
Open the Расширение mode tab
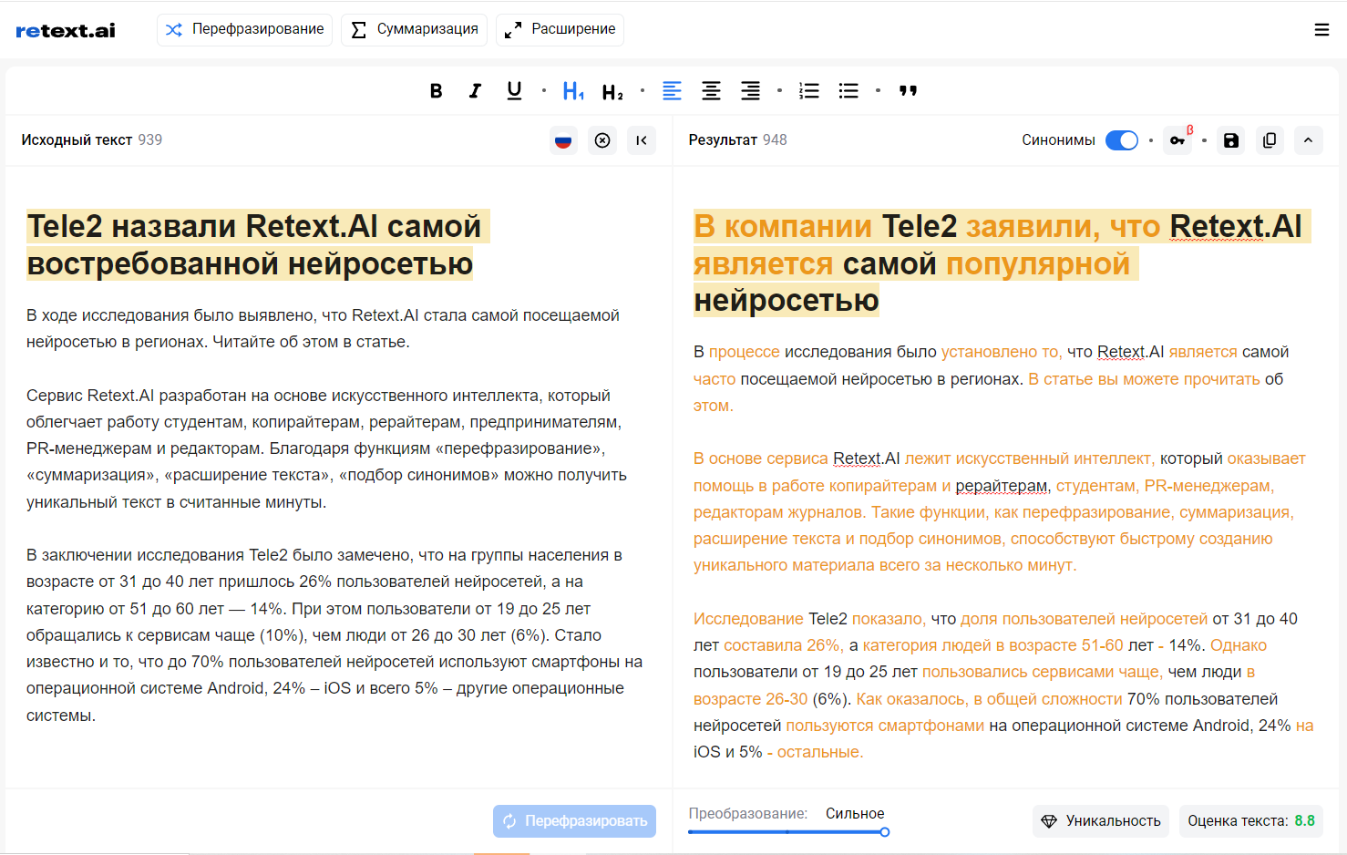click(560, 29)
